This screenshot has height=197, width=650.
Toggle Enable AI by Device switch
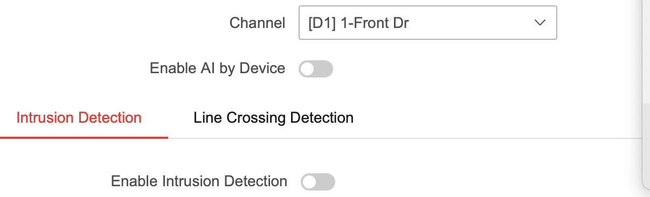316,69
